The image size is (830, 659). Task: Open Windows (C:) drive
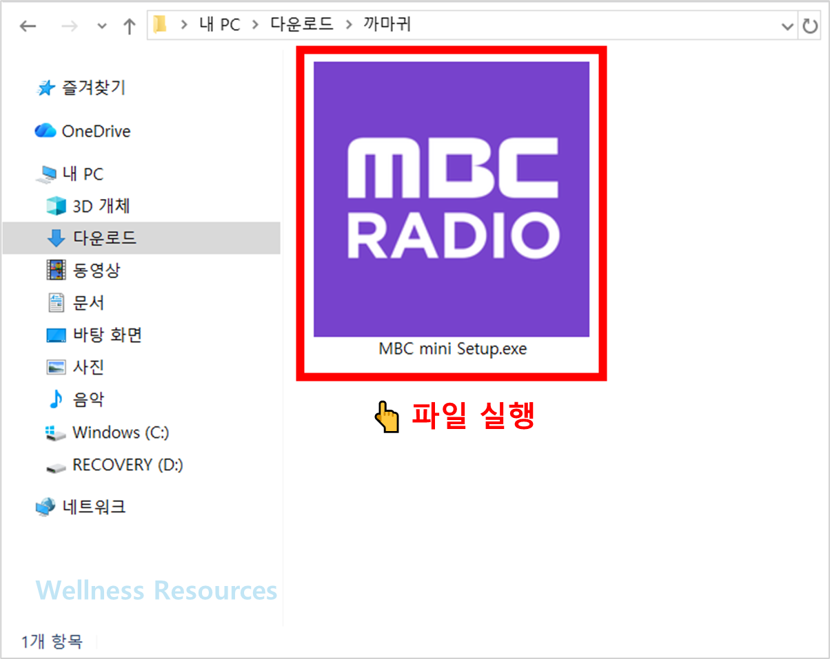[121, 432]
